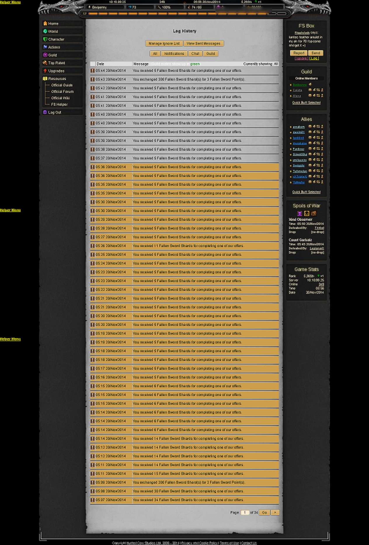Open the Home sidebar menu item

pos(62,24)
